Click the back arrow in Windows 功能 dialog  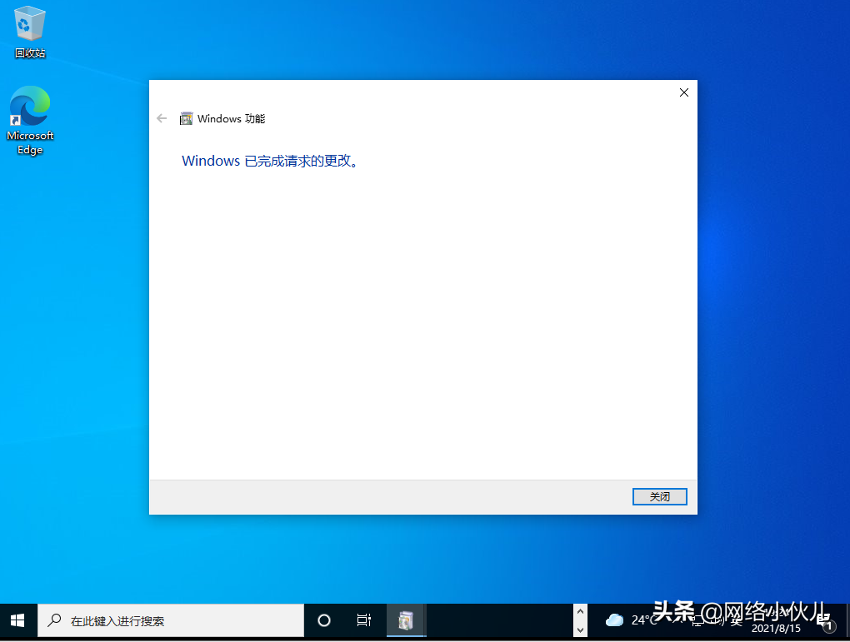(161, 118)
